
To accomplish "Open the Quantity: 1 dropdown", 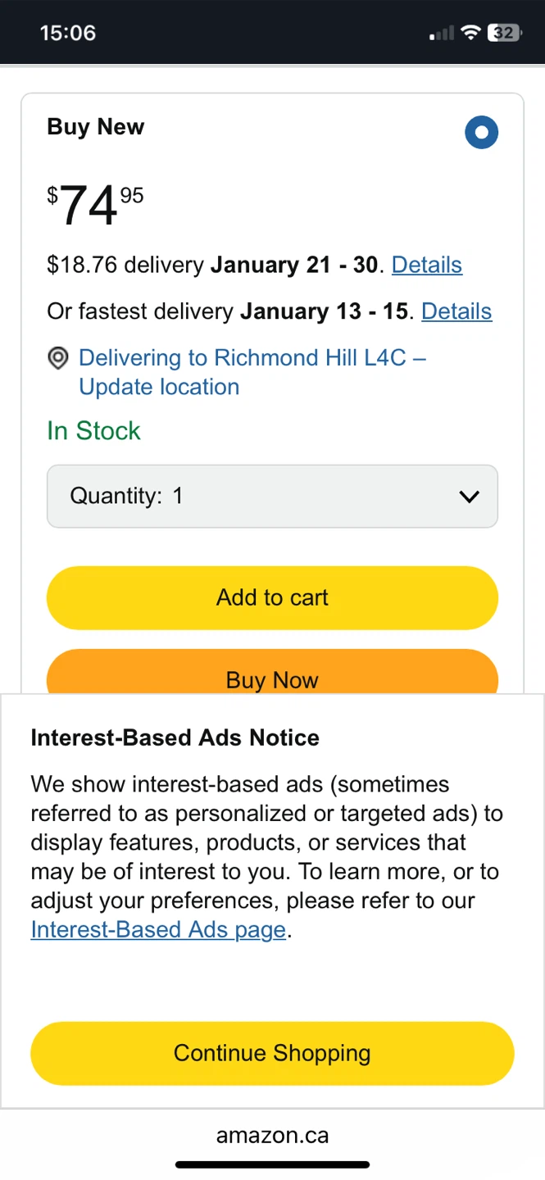I will 272,496.
